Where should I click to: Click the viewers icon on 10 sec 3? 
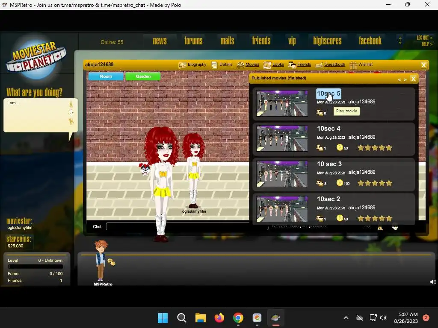(320, 183)
